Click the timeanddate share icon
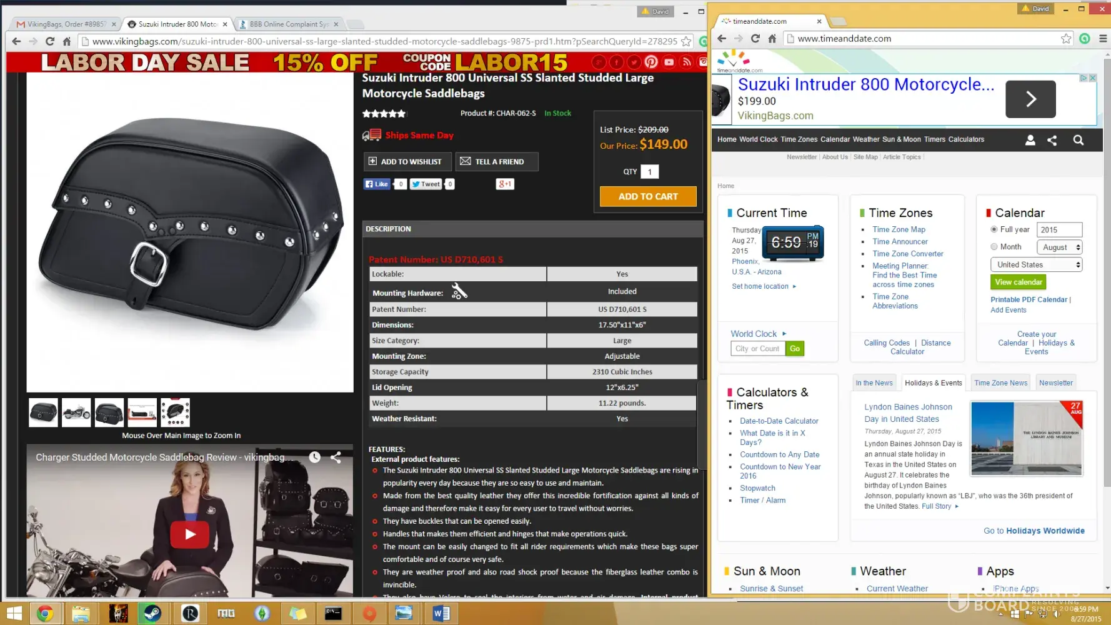Image resolution: width=1111 pixels, height=625 pixels. tap(1052, 140)
